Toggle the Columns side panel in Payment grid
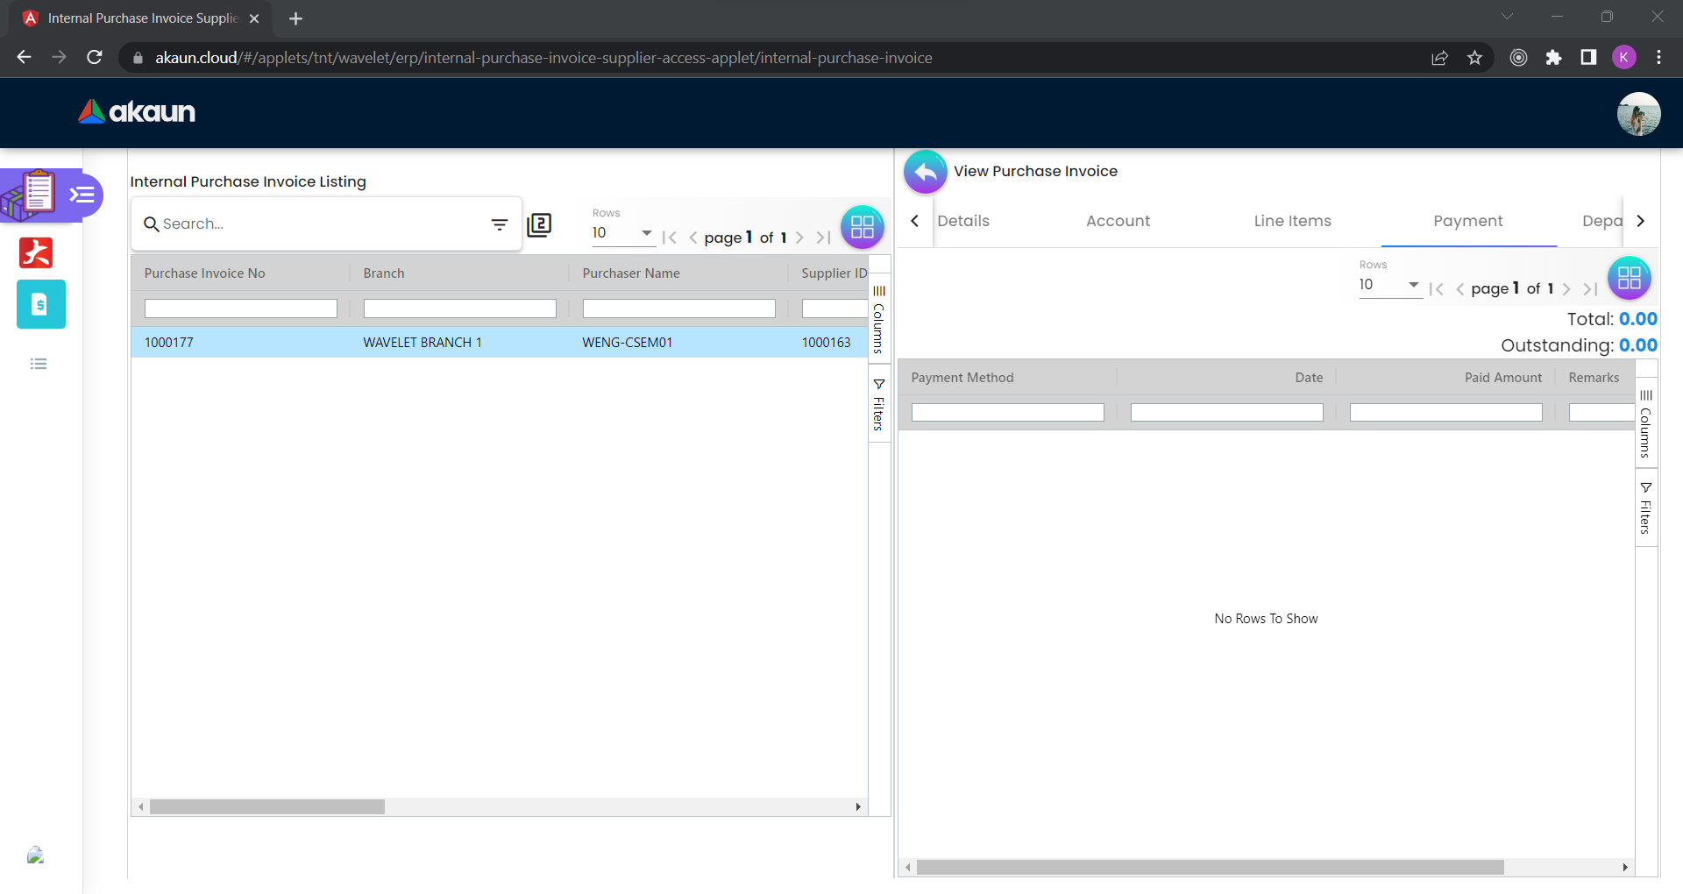This screenshot has height=894, width=1683. (x=1645, y=423)
